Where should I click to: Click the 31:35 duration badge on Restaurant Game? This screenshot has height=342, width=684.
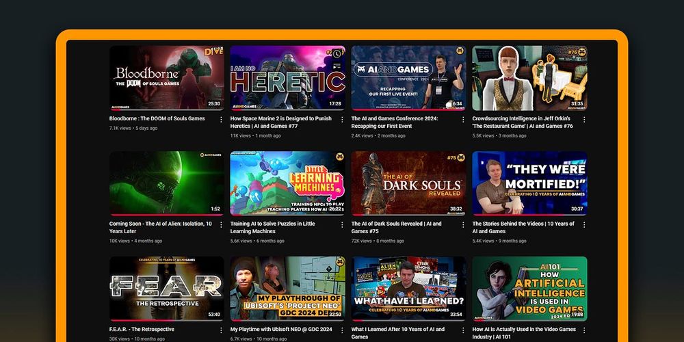577,104
